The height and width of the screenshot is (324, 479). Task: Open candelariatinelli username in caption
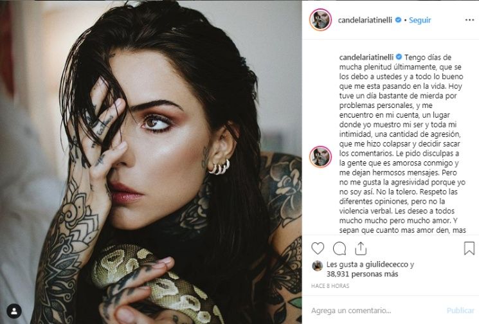tap(366, 57)
